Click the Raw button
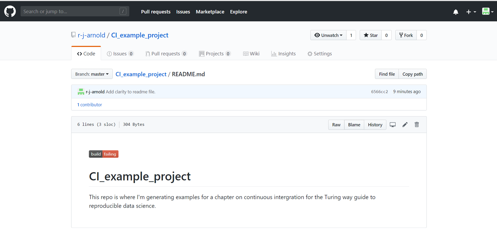Viewport: 497px width, 234px height. [x=336, y=125]
